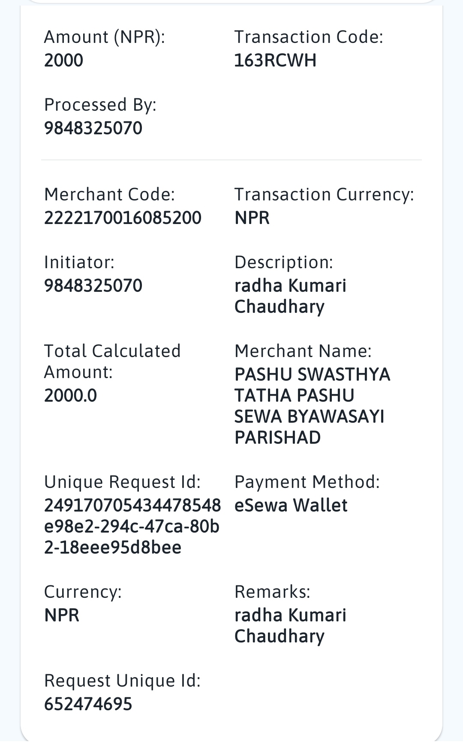Viewport: 463px width, 748px height.
Task: Tap the Request Unique Id 652474695
Action: click(88, 704)
